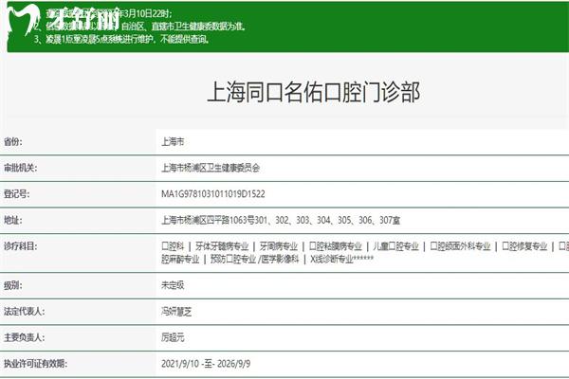Select main responsible person 房超元
This screenshot has width=569, height=379.
173,337
